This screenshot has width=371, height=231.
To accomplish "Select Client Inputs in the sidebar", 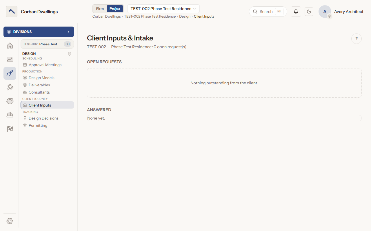I will coord(47,105).
